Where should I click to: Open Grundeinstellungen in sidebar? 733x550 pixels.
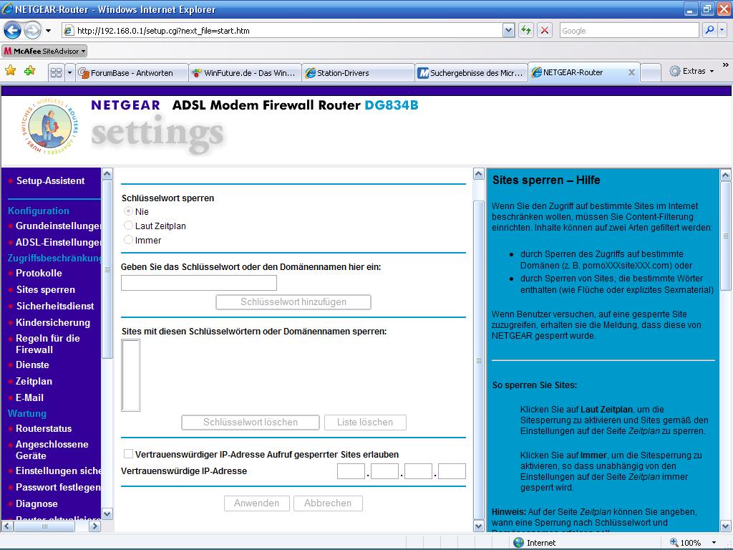click(x=58, y=226)
